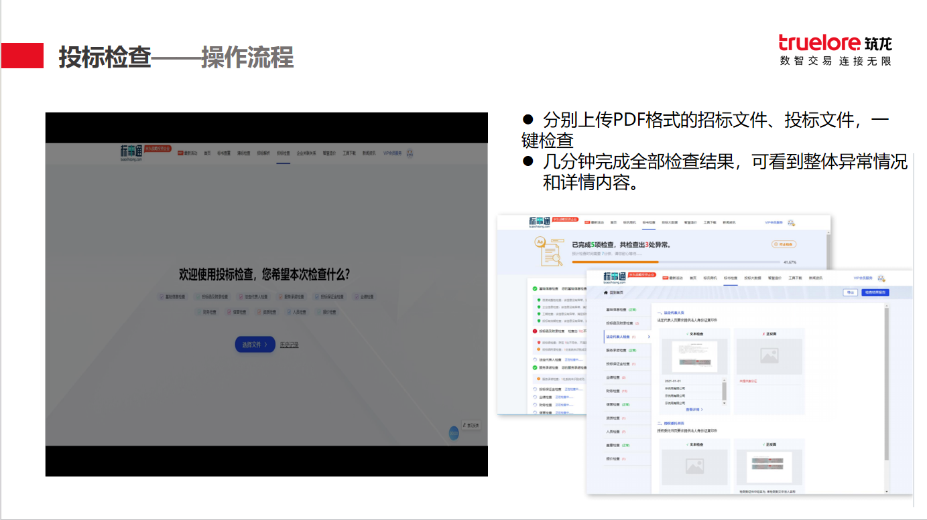This screenshot has width=927, height=520.
Task: Click the blue 检查结果报告 button
Action: [875, 292]
